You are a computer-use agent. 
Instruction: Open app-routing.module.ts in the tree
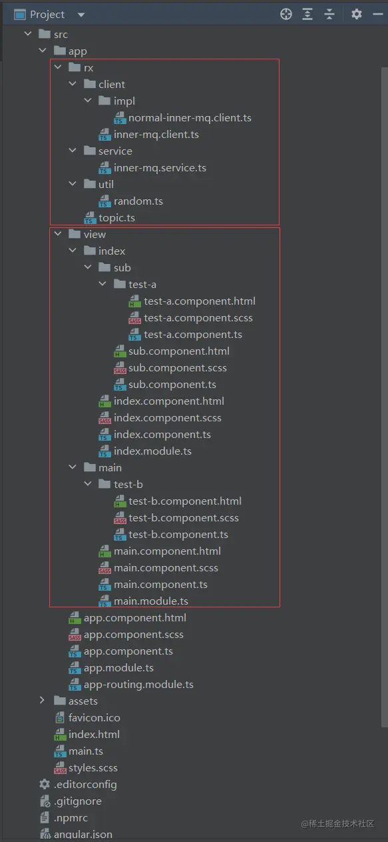point(138,685)
